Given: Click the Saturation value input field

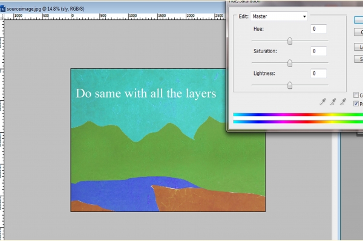Looking at the screenshot, I should [x=319, y=51].
